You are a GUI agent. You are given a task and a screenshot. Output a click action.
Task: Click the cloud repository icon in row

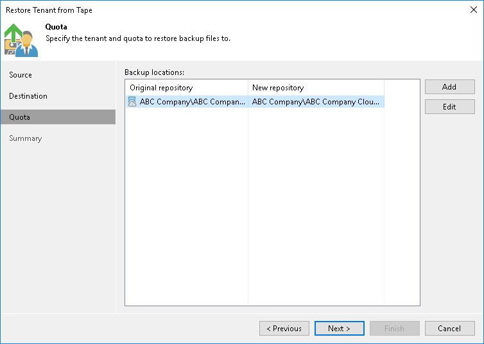(132, 102)
